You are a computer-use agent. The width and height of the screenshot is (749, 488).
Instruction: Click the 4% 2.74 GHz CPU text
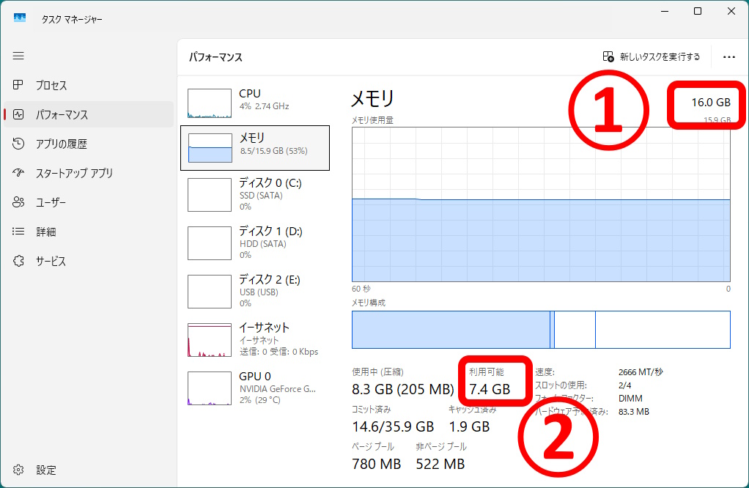[264, 106]
